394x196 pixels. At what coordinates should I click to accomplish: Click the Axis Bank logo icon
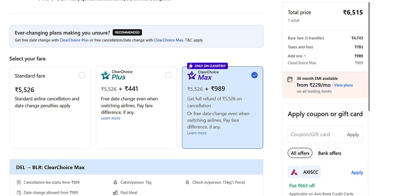294,172
